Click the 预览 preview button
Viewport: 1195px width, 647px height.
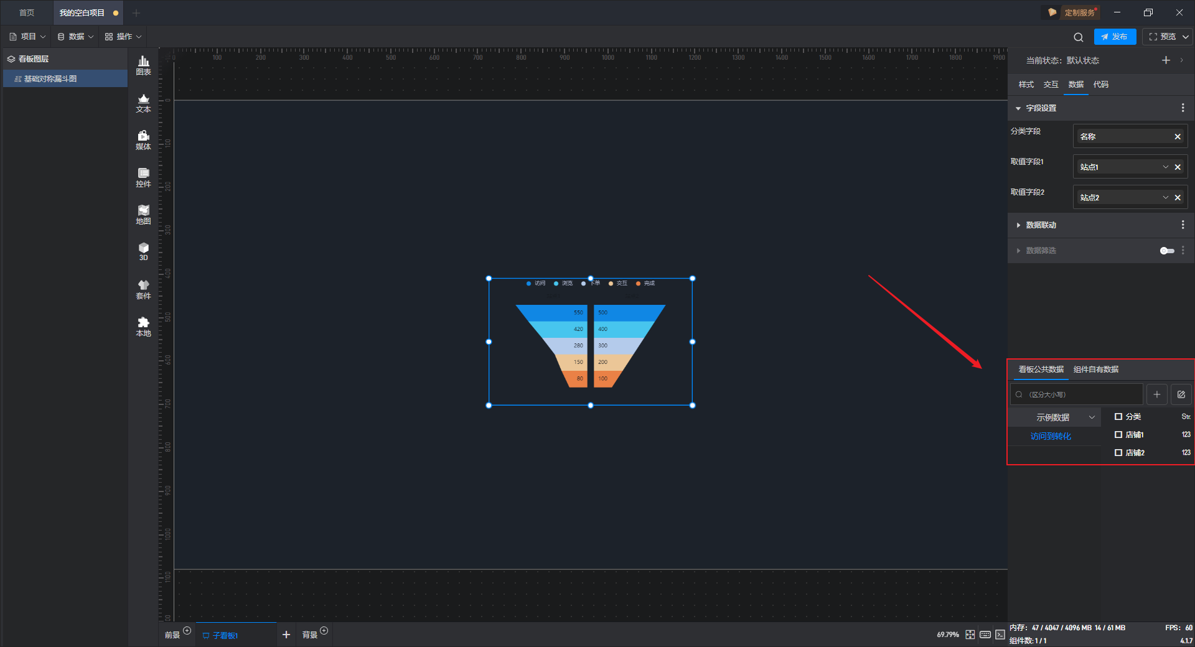click(x=1162, y=37)
